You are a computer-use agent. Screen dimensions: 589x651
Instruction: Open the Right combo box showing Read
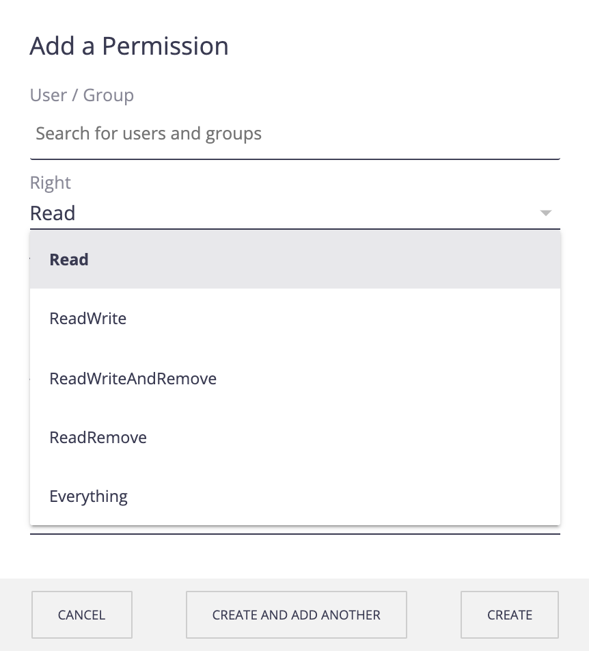coord(295,213)
